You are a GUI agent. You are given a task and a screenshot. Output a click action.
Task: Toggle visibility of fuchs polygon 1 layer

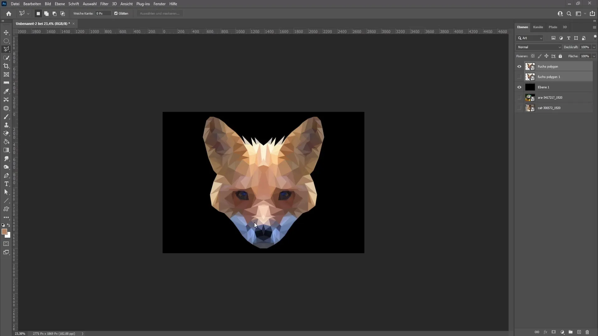point(519,77)
